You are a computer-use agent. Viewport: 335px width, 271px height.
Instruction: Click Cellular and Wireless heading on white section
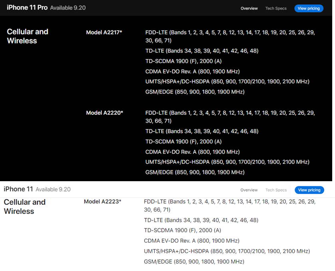[25, 206]
